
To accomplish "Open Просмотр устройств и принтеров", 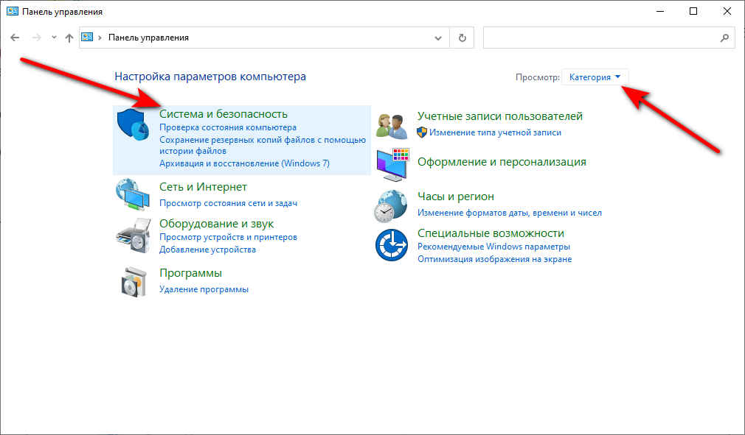I will pos(228,237).
